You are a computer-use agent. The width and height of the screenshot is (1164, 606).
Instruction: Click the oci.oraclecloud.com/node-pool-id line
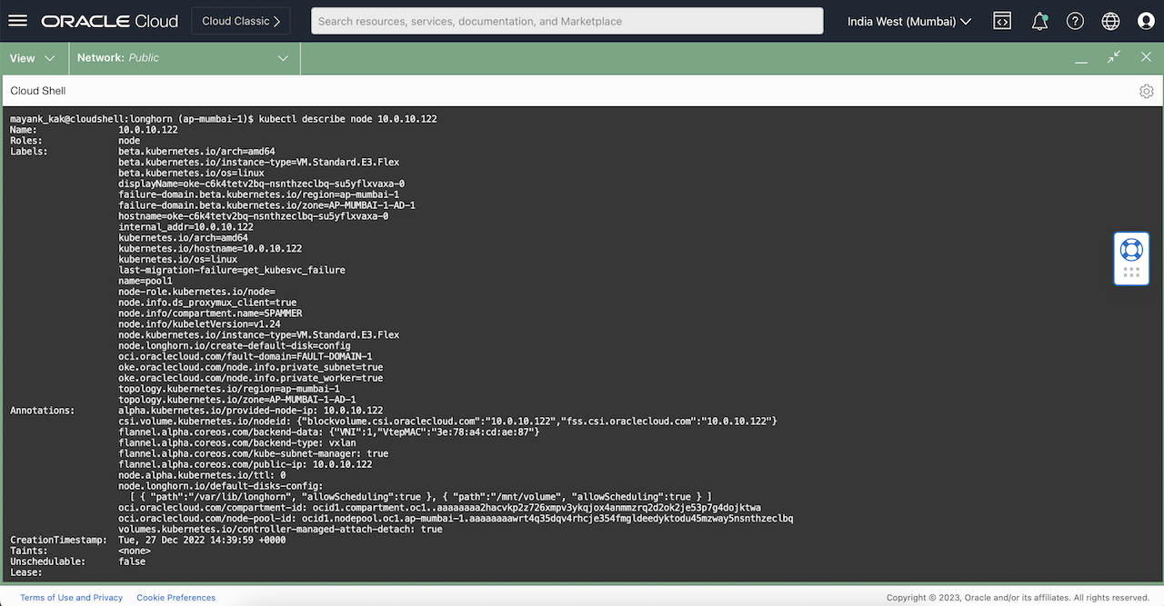[456, 518]
